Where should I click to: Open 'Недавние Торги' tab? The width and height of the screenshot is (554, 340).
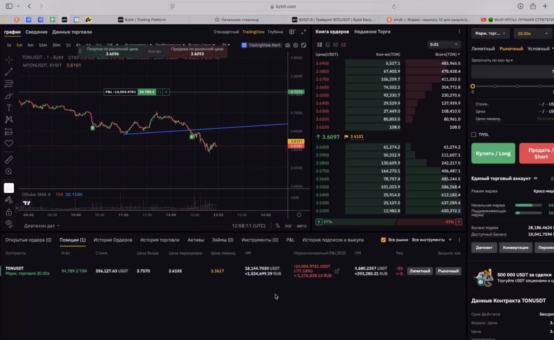coord(372,32)
